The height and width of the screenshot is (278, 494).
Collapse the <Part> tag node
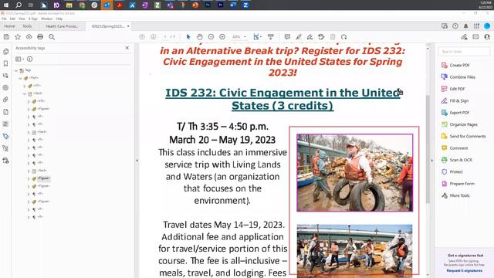click(x=21, y=78)
